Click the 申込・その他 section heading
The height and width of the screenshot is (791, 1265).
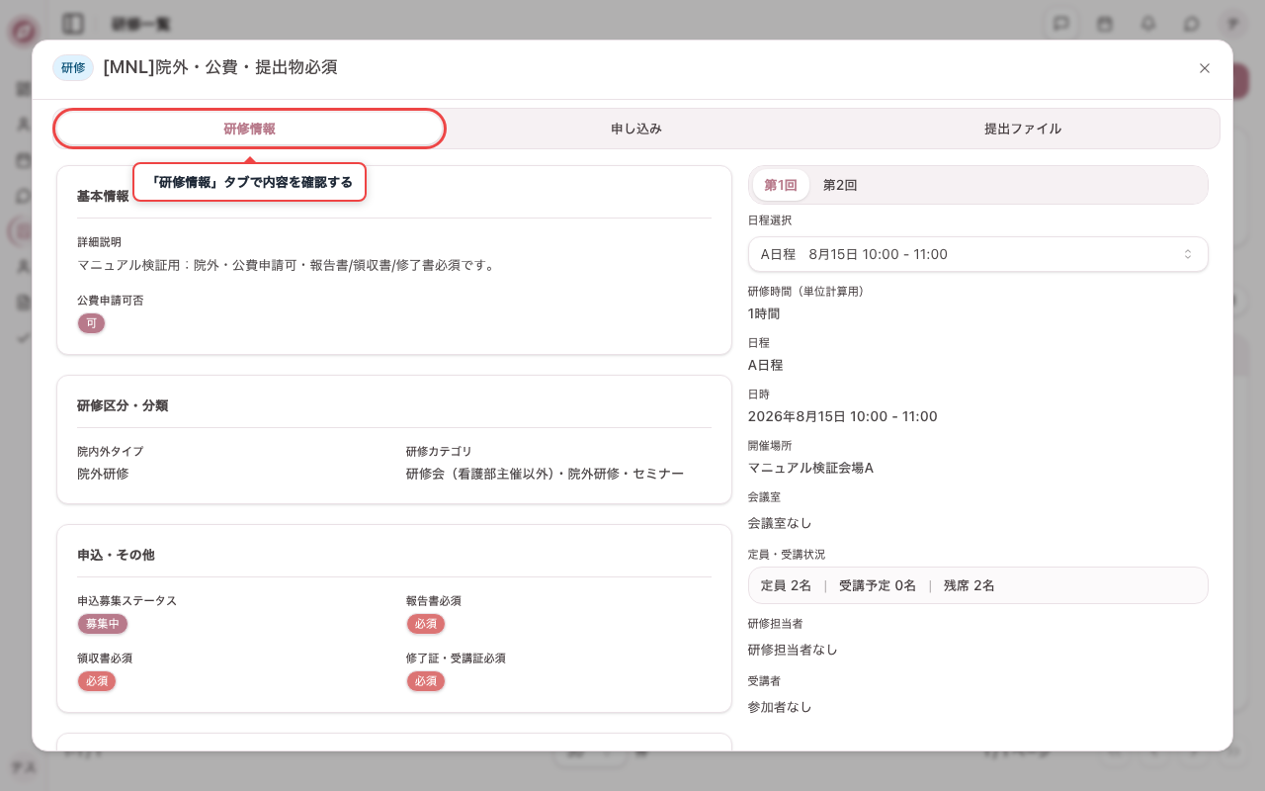pos(116,555)
